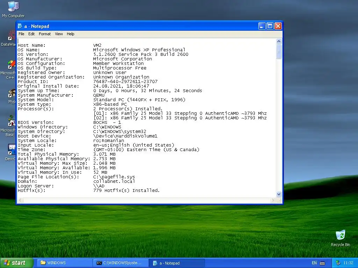Click the [02] processor line
The height and width of the screenshot is (268, 358).
coord(180,118)
